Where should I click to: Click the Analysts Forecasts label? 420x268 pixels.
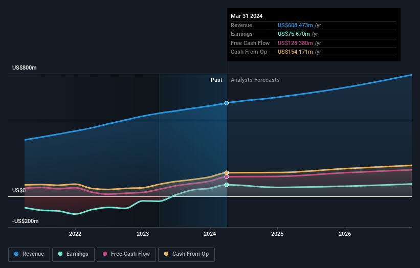(255, 80)
